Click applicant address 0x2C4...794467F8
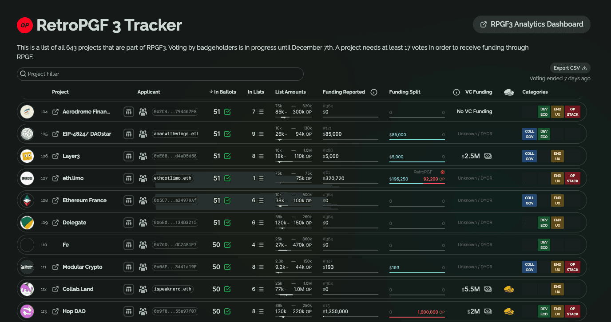Screen dimensions: 611x322 coord(175,112)
